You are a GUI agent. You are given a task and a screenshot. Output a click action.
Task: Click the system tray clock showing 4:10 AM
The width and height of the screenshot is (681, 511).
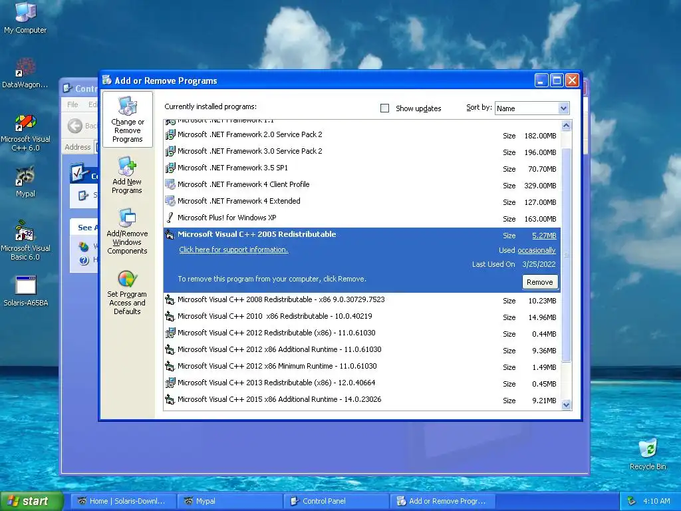[x=656, y=501]
